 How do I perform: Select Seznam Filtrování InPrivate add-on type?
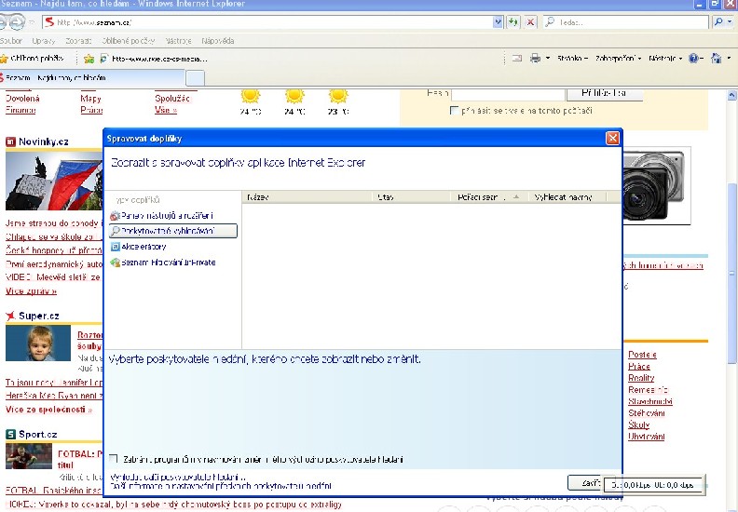click(163, 263)
